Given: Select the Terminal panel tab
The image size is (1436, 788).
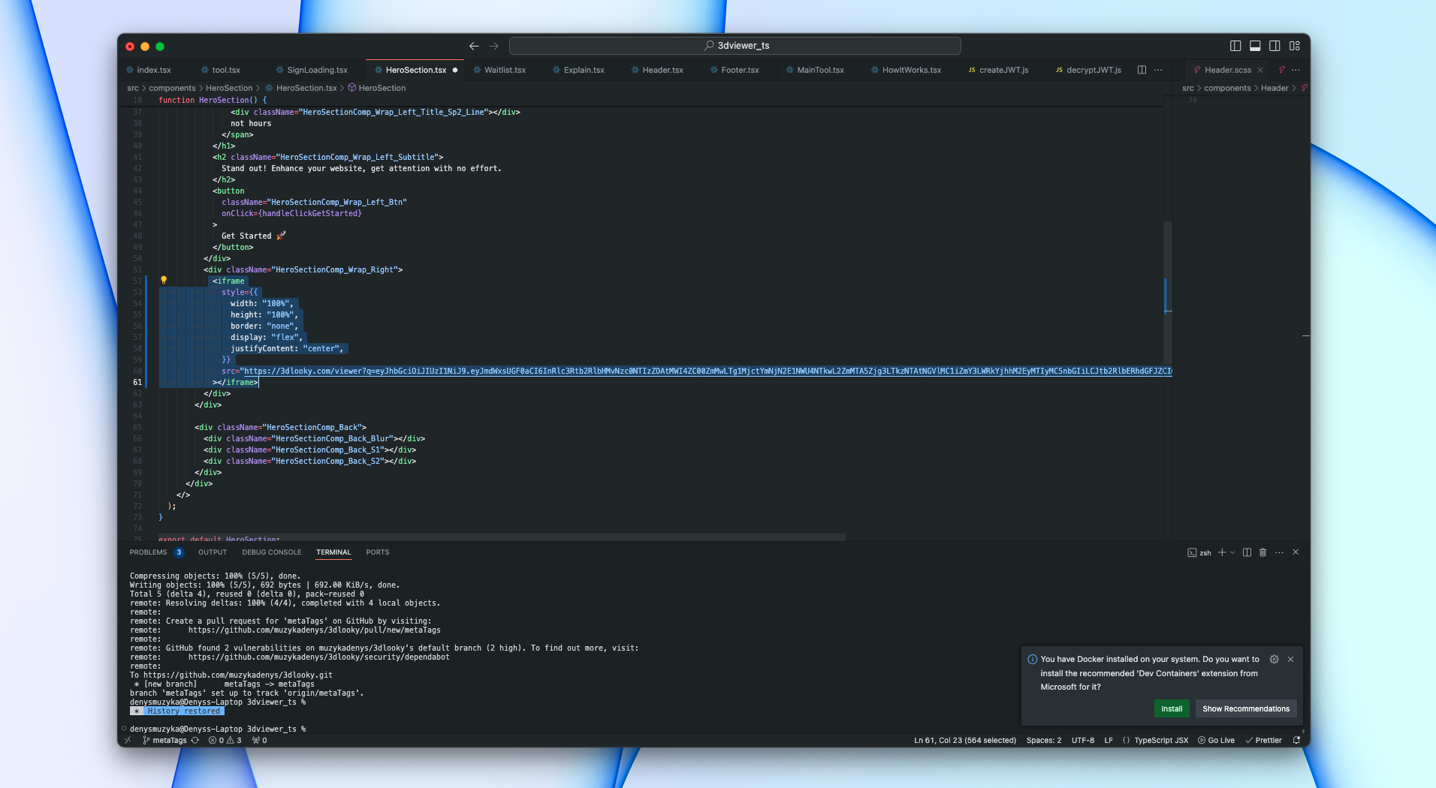Looking at the screenshot, I should click(333, 552).
